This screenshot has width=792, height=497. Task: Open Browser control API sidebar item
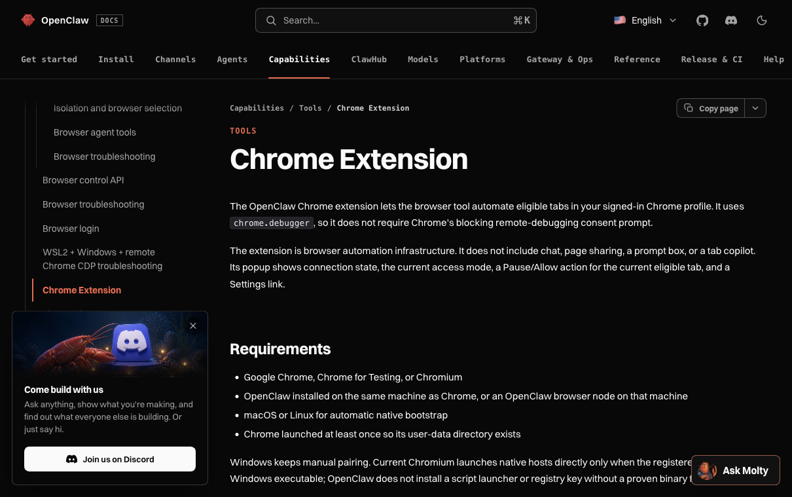(83, 180)
